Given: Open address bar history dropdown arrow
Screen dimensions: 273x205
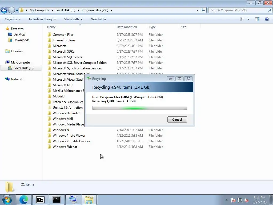Looking at the screenshot, I should 197,10.
